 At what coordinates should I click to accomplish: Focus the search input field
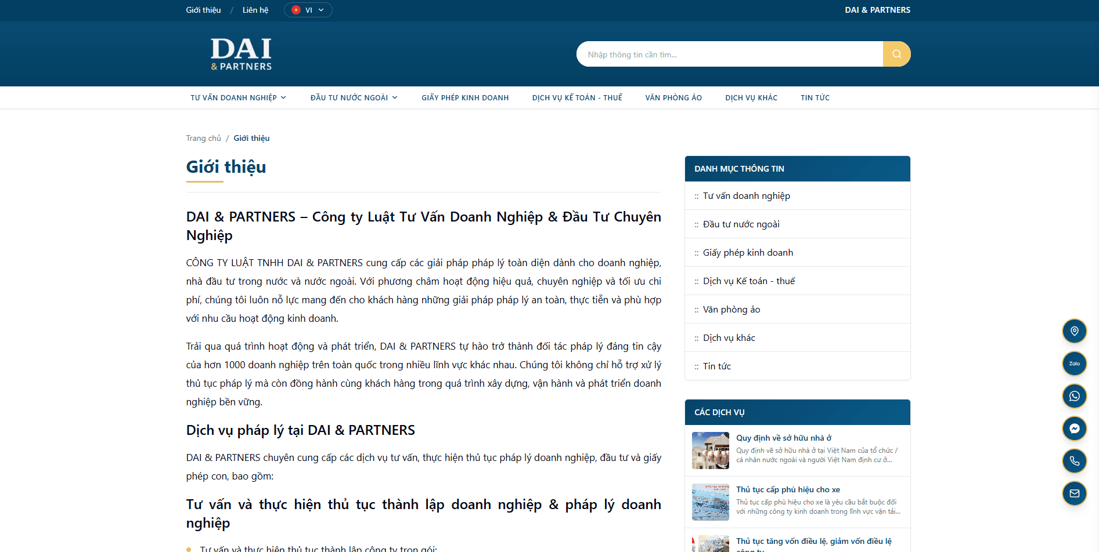[x=730, y=54]
